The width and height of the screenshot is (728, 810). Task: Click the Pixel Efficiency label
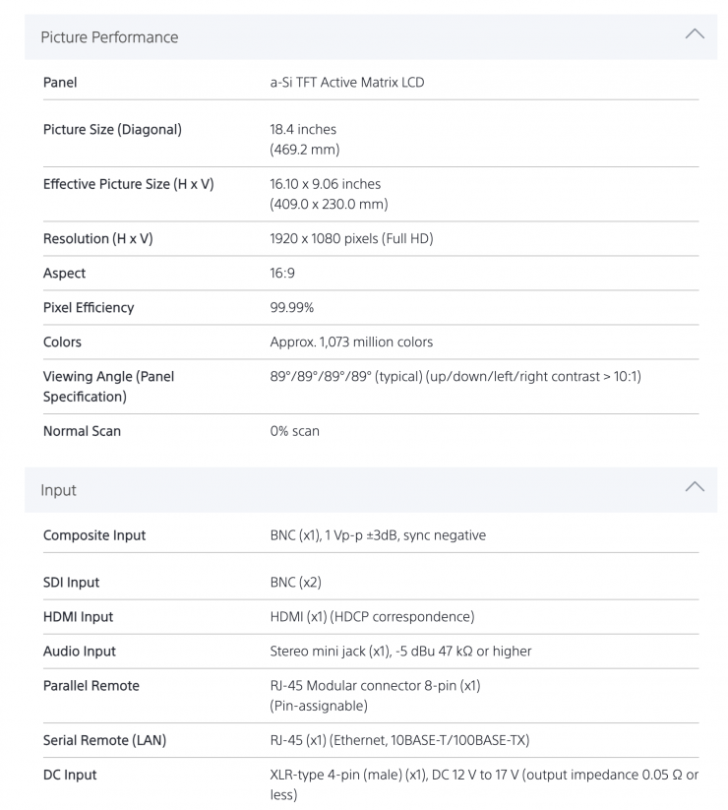click(89, 307)
